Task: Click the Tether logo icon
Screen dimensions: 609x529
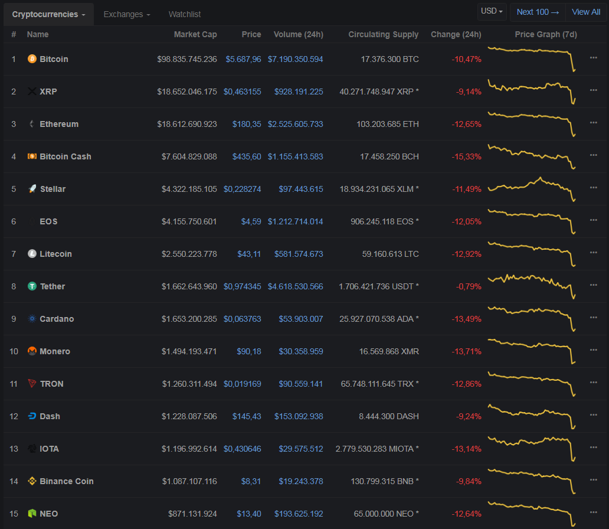Action: pyautogui.click(x=32, y=286)
